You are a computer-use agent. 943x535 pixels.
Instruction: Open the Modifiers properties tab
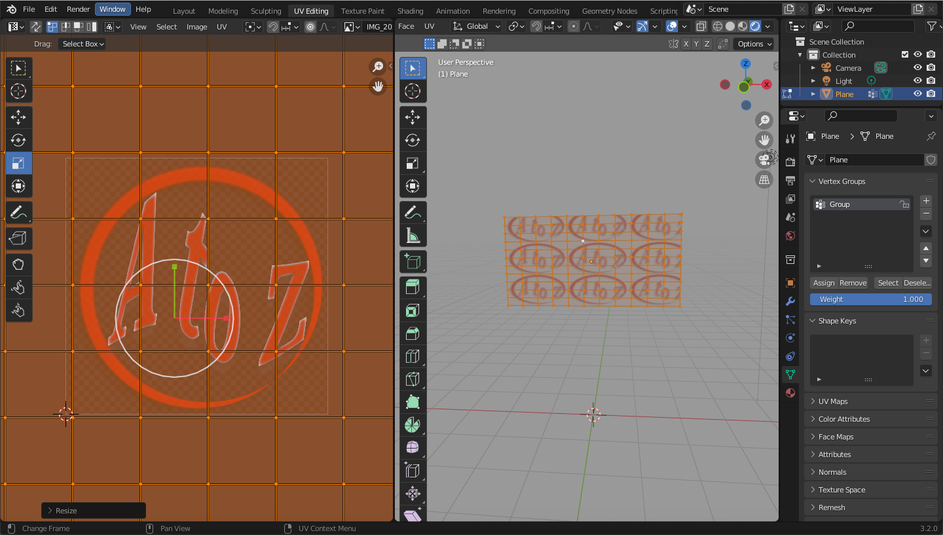pyautogui.click(x=790, y=301)
